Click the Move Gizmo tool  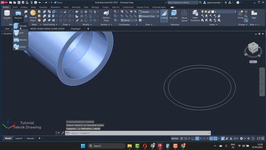(184, 16)
